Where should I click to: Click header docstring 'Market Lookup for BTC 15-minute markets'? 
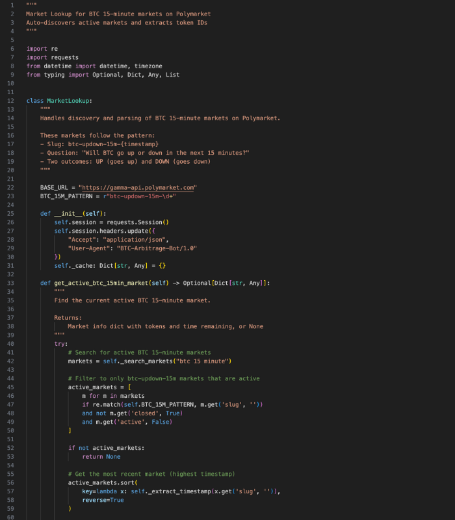118,14
